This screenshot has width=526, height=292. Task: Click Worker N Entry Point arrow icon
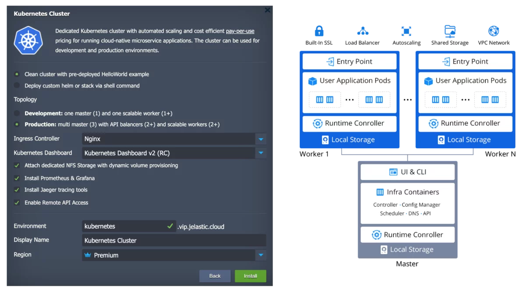tap(446, 62)
